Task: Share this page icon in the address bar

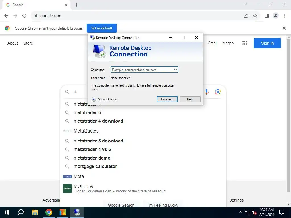Action: coord(246,16)
